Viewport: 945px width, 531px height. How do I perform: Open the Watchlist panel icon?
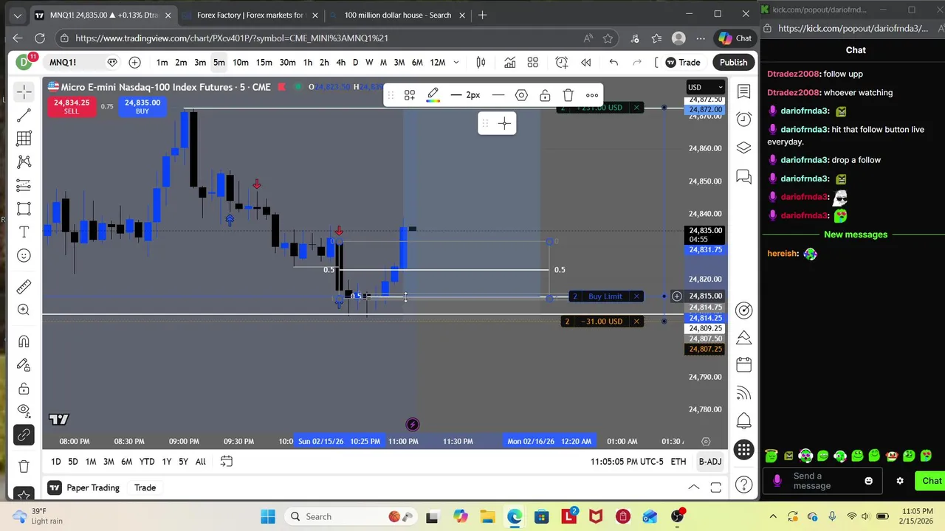(x=743, y=91)
